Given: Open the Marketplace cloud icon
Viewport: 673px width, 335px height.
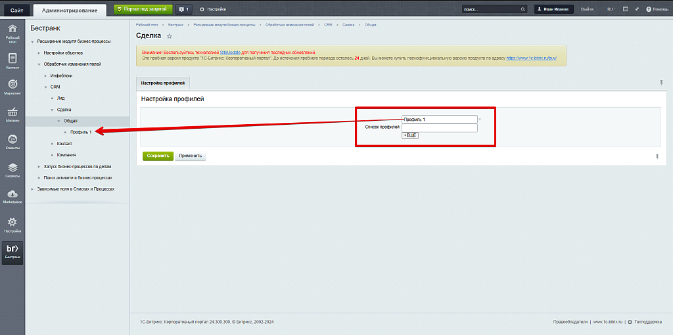Looking at the screenshot, I should (12, 196).
